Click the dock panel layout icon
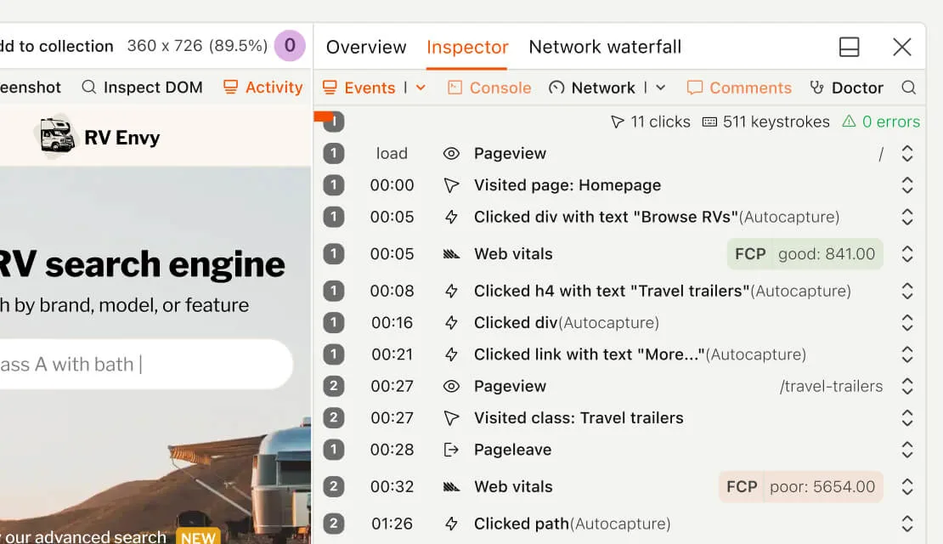943x544 pixels. tap(849, 47)
